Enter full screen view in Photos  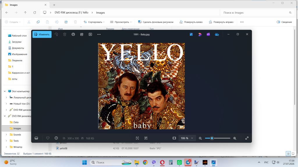click(x=247, y=138)
